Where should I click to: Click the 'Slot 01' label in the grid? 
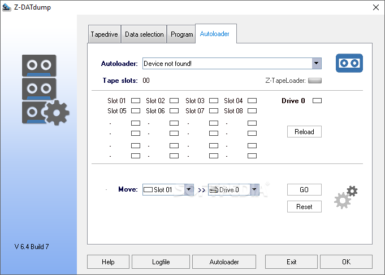[116, 100]
